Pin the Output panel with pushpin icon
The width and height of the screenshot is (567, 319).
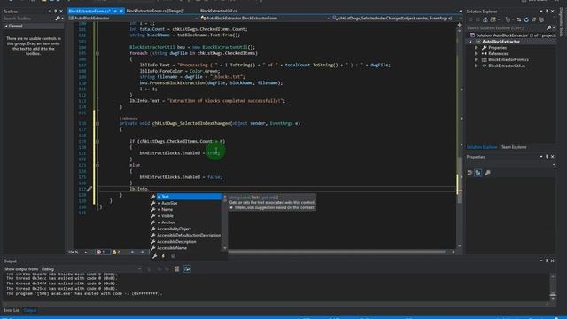(547, 261)
